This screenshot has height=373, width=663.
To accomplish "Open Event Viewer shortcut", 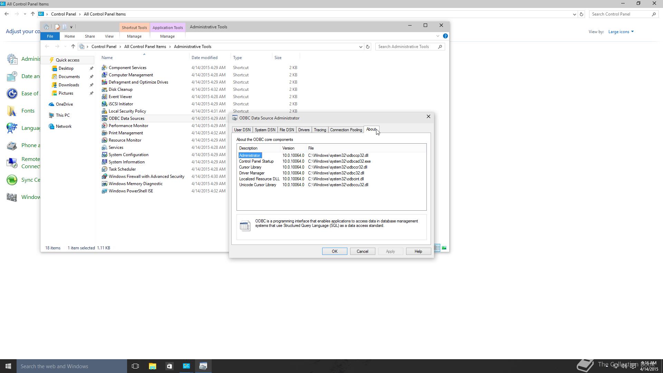I will (121, 97).
